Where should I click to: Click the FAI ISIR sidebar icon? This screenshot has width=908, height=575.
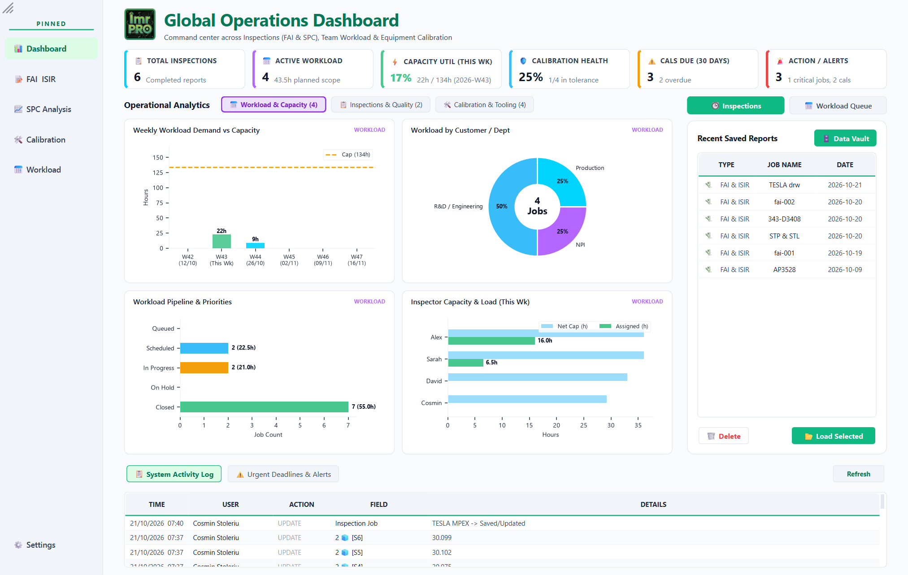[18, 79]
